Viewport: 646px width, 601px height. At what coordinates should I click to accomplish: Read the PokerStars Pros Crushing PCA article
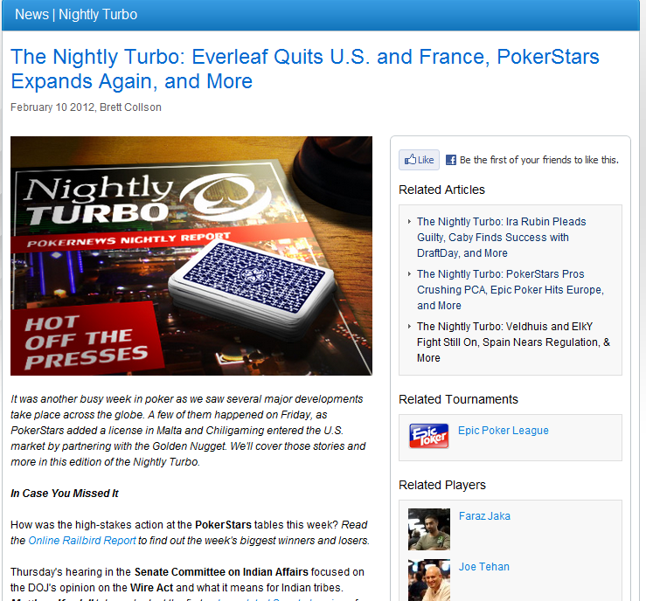coord(510,290)
